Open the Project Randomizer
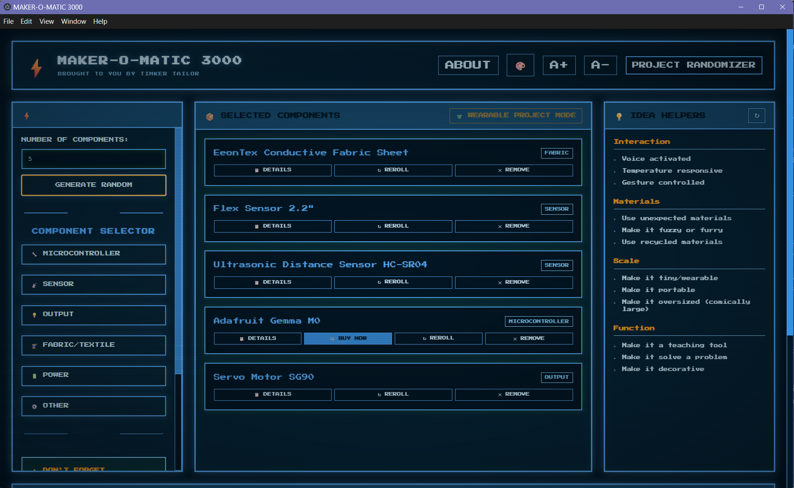 [x=693, y=65]
